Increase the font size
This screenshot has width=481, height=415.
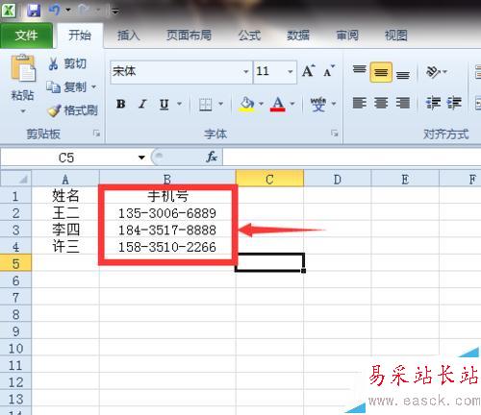click(x=309, y=71)
